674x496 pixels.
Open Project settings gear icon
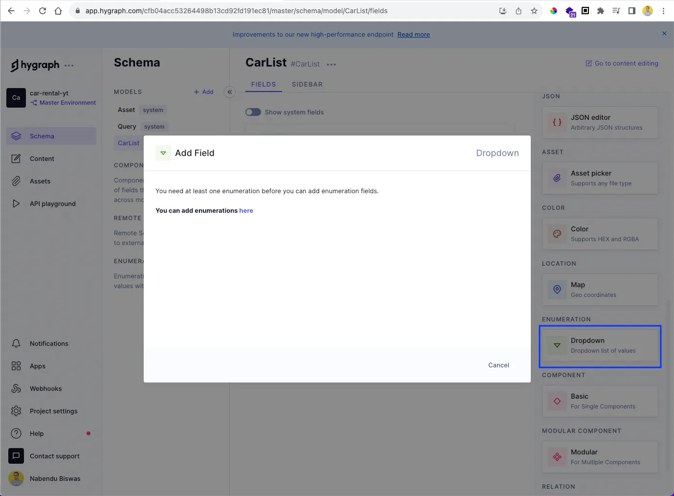pos(16,411)
